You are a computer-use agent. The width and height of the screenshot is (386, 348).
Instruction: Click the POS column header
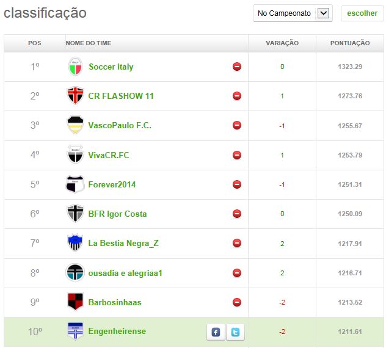coord(35,43)
